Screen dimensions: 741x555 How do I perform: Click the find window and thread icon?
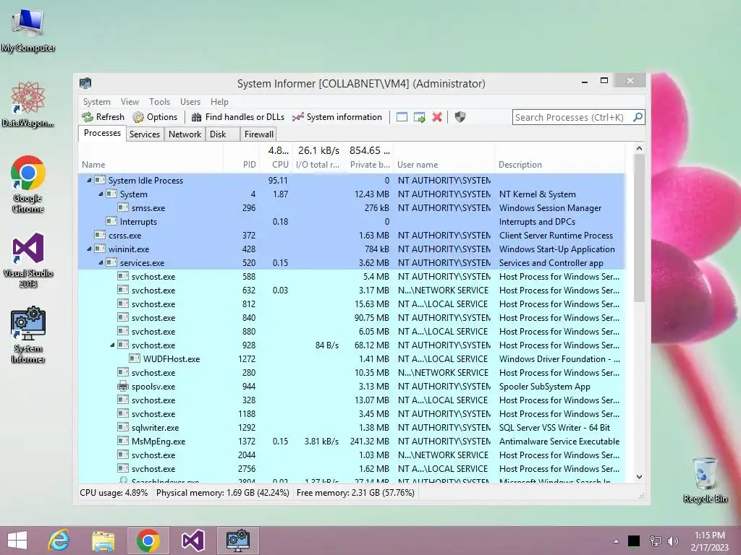click(419, 117)
